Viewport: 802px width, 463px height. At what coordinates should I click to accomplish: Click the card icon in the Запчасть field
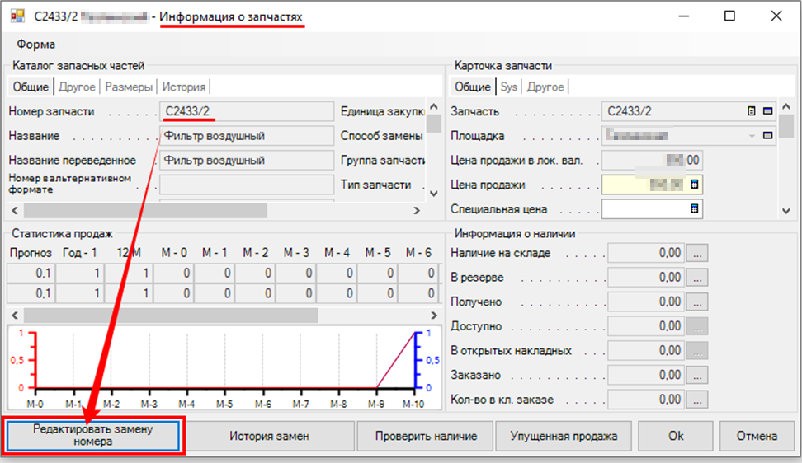767,111
